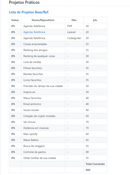Screen dimensions: 130x175
Task: Click the Obs. column header
Action: (74, 20)
